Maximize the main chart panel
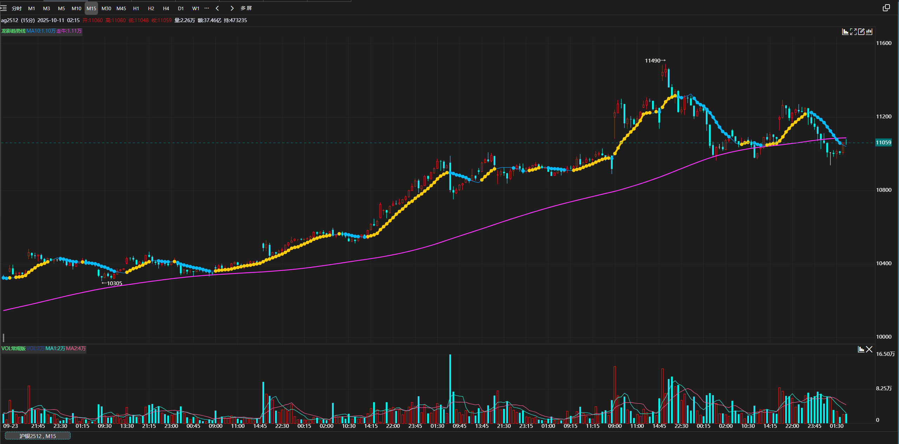Image resolution: width=899 pixels, height=444 pixels. [x=853, y=32]
